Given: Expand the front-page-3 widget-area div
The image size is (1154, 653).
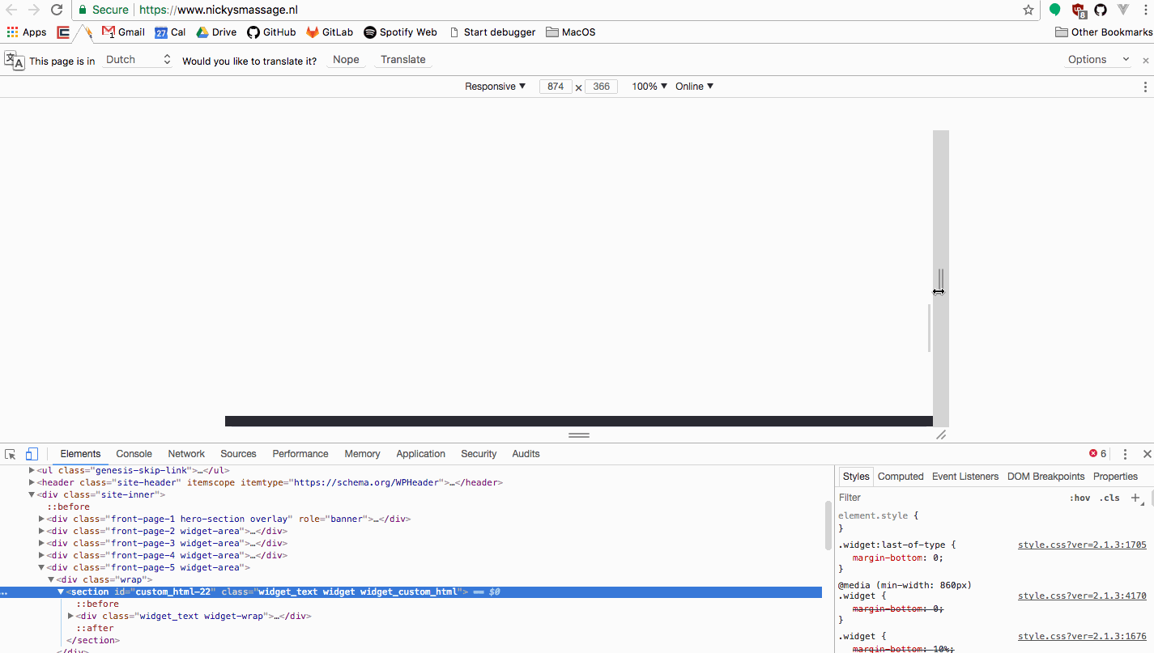Looking at the screenshot, I should [41, 543].
